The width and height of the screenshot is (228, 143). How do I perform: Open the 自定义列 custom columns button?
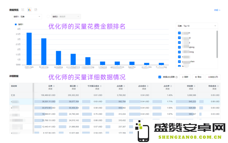(213, 77)
